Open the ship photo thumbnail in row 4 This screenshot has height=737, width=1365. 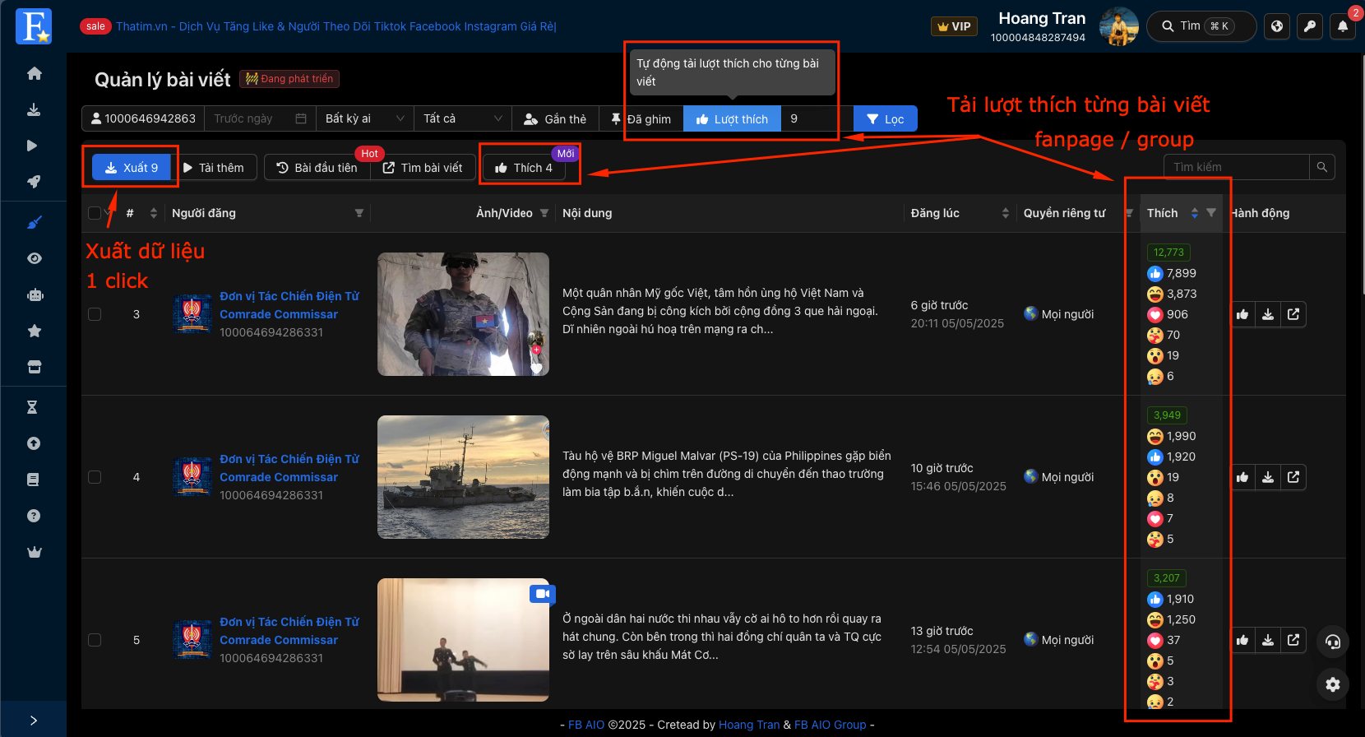[463, 477]
